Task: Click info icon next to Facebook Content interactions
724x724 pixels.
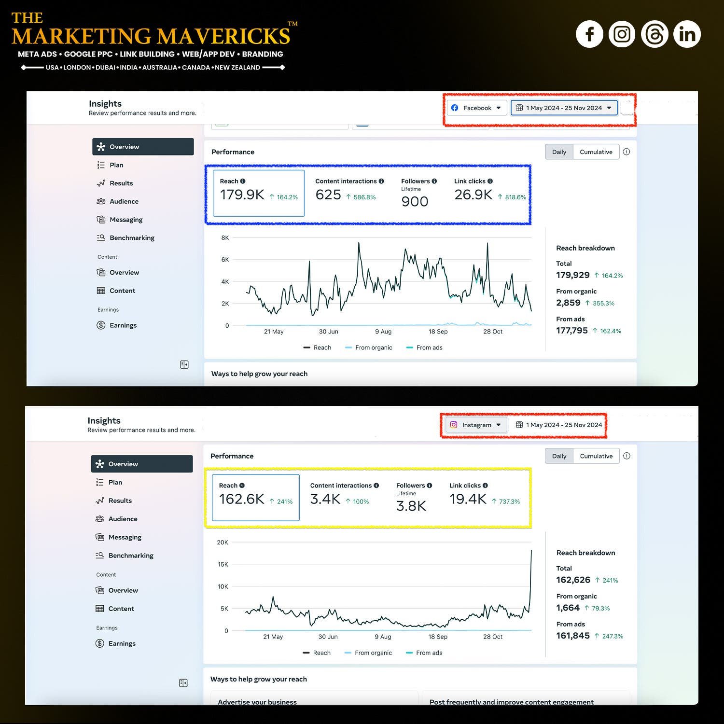Action: (381, 181)
